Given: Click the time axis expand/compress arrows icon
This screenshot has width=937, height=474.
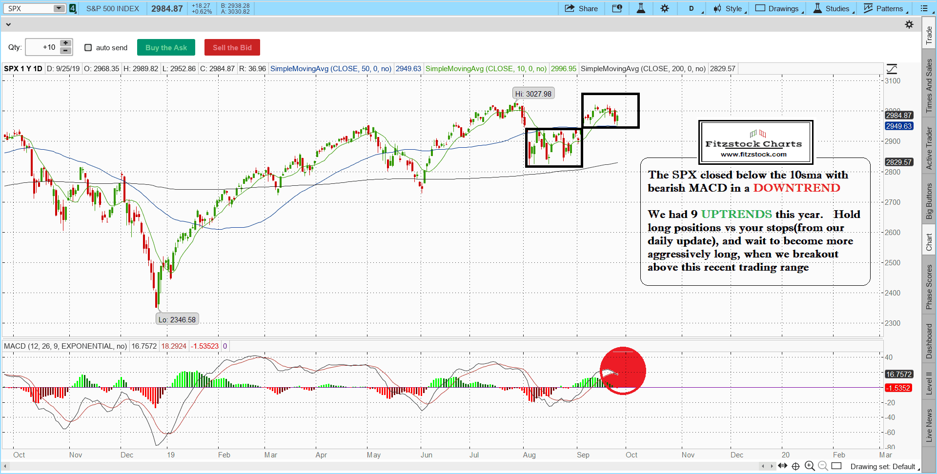Looking at the screenshot, I should click(783, 466).
